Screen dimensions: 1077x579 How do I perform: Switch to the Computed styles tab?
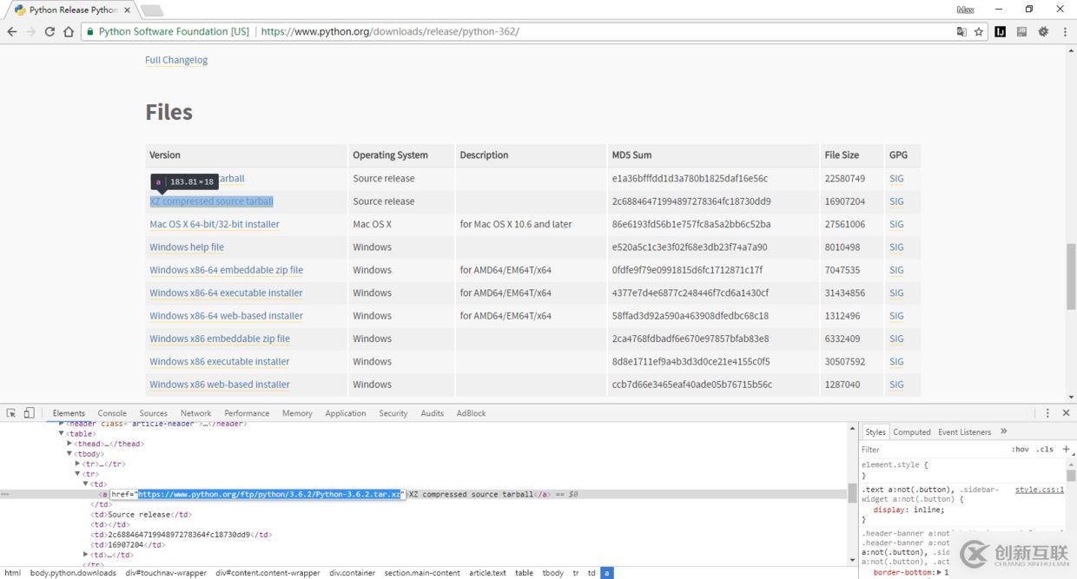point(912,431)
